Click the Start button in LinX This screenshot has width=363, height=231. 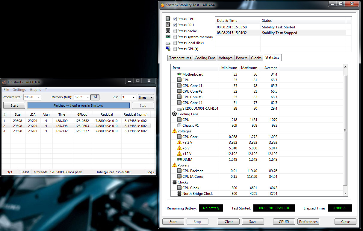(14, 105)
